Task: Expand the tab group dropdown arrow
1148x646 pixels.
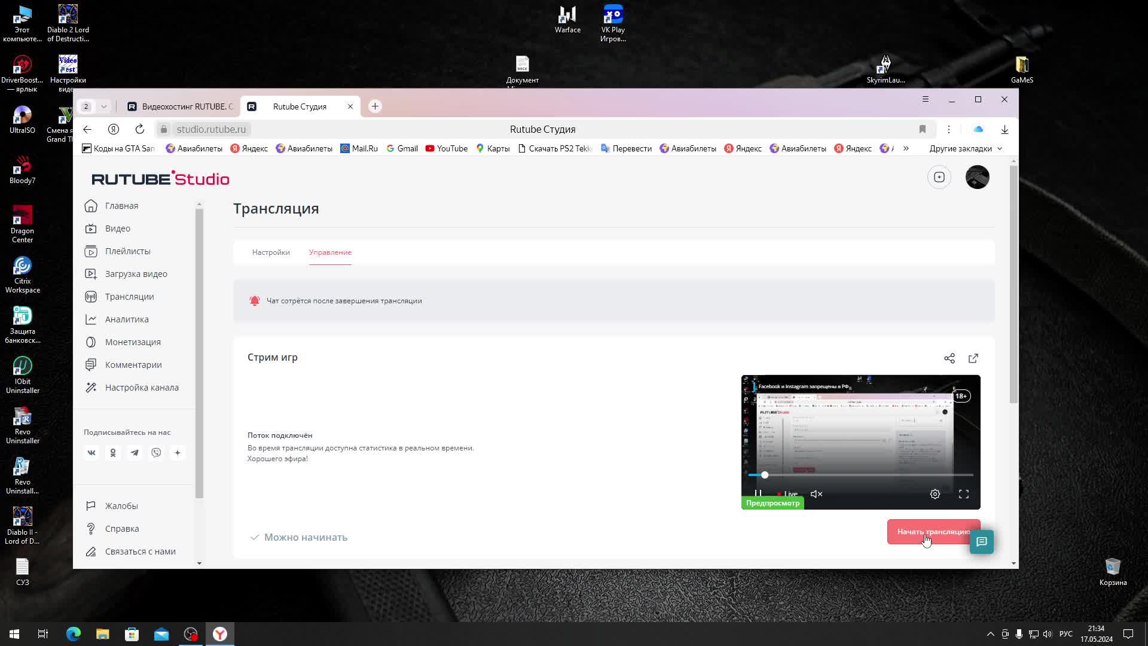Action: pyautogui.click(x=104, y=106)
